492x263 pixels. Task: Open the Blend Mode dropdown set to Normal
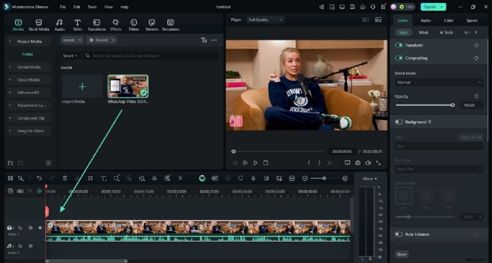(438, 82)
